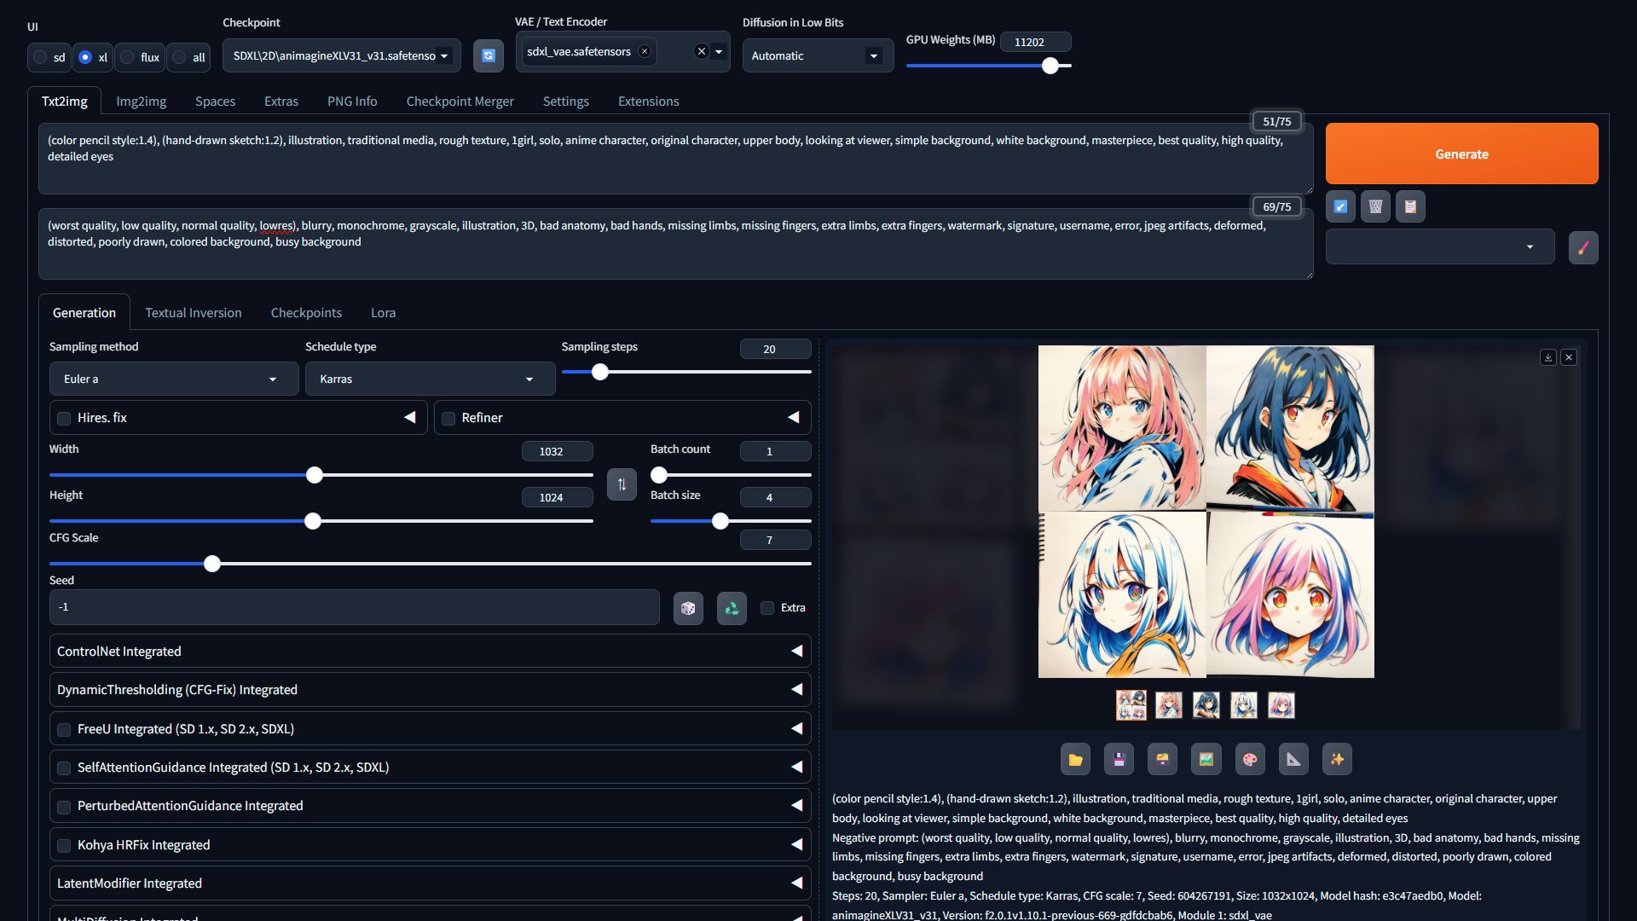This screenshot has height=921, width=1637.
Task: Click the Seed input field
Action: tap(354, 607)
